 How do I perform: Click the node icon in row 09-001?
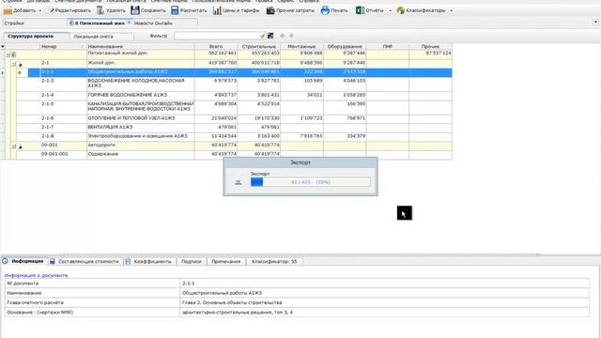pyautogui.click(x=21, y=146)
